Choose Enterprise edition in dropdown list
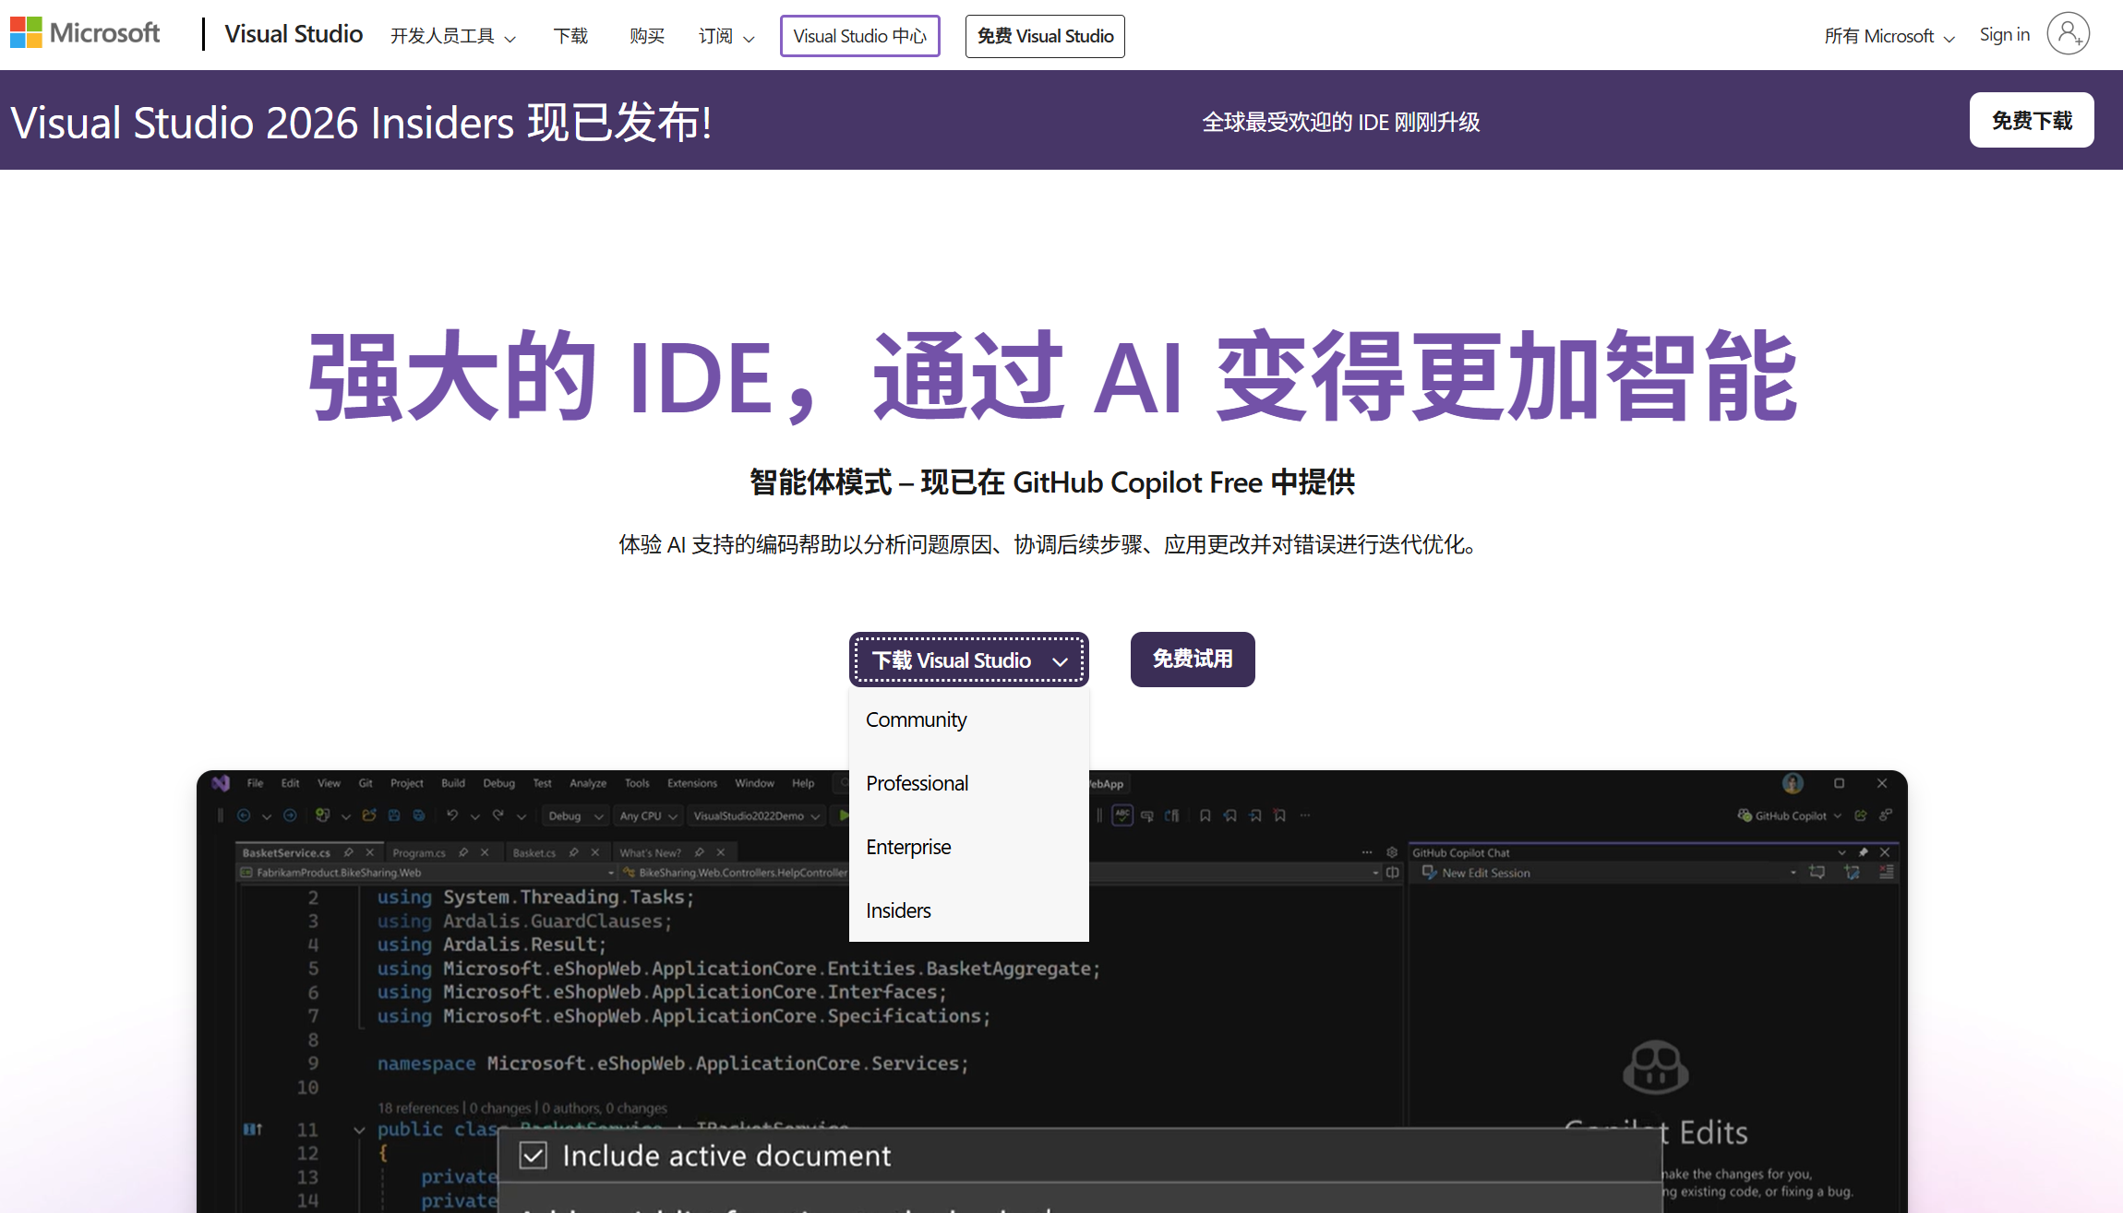 point(908,847)
